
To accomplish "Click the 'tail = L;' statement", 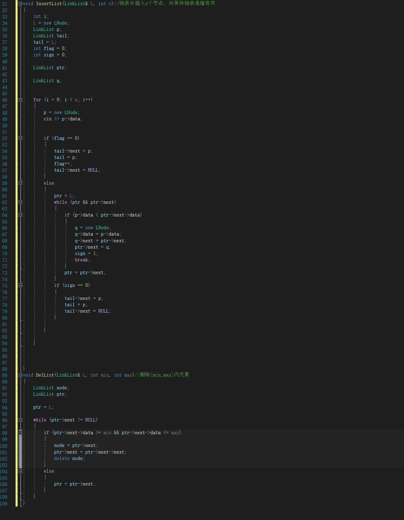I will coord(45,42).
